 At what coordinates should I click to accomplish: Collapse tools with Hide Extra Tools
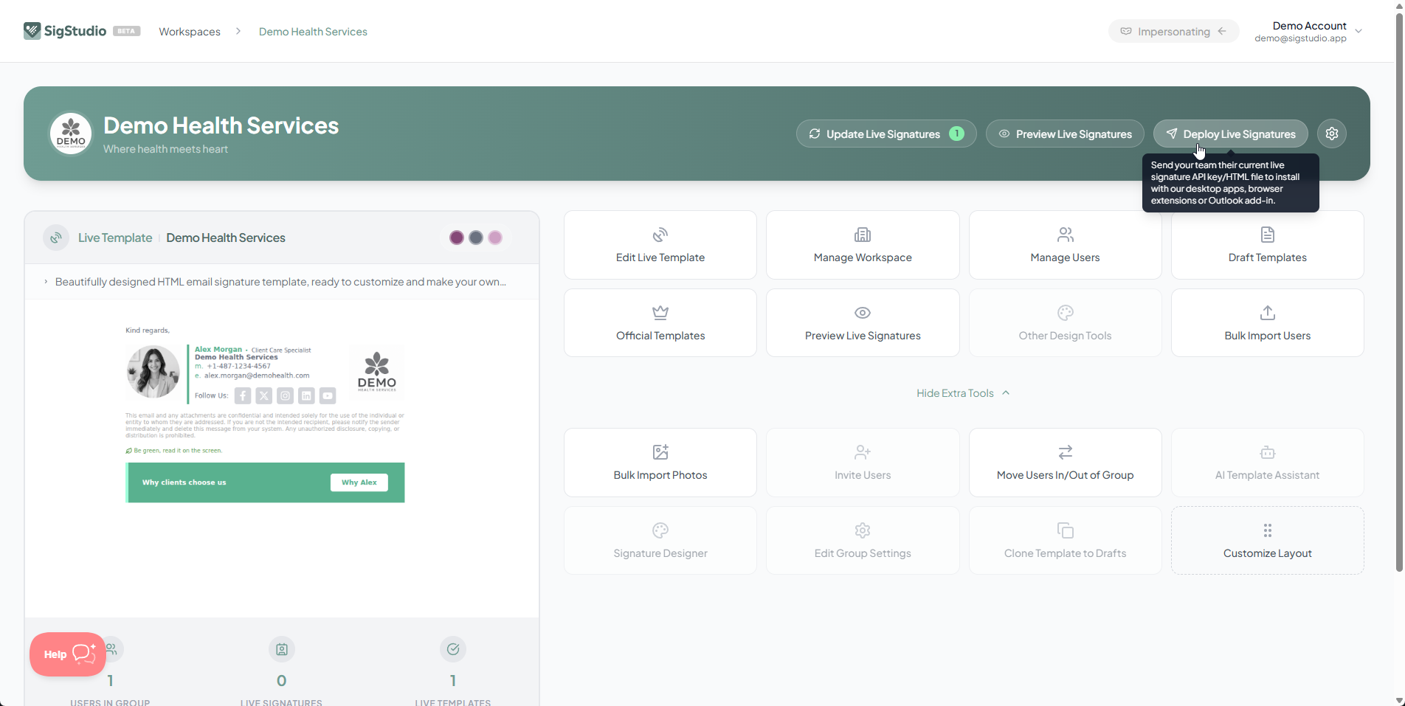coord(963,393)
